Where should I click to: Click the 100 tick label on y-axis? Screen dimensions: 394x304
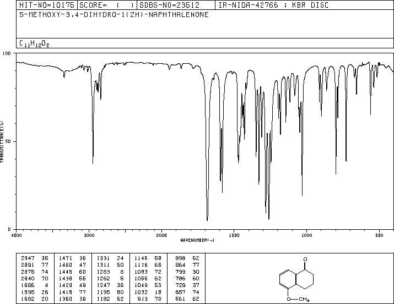(x=7, y=53)
